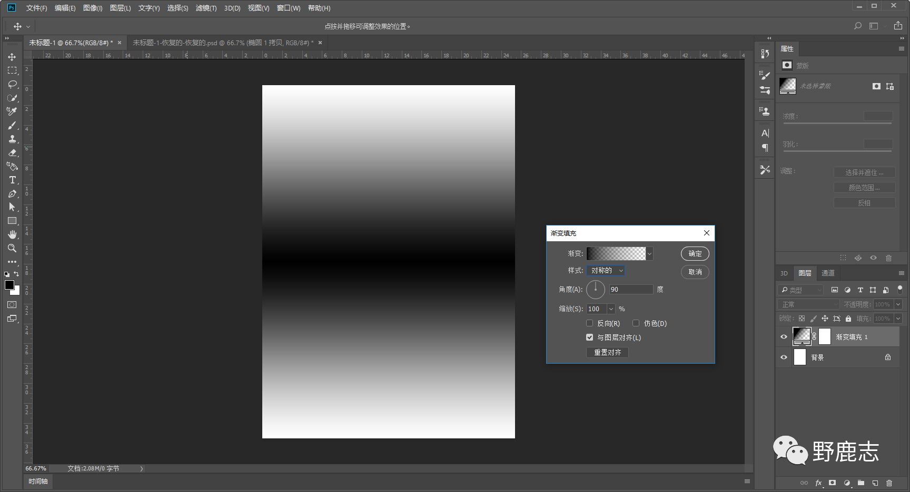This screenshot has height=492, width=910.
Task: Expand the gradient preset picker arrow
Action: pos(649,254)
